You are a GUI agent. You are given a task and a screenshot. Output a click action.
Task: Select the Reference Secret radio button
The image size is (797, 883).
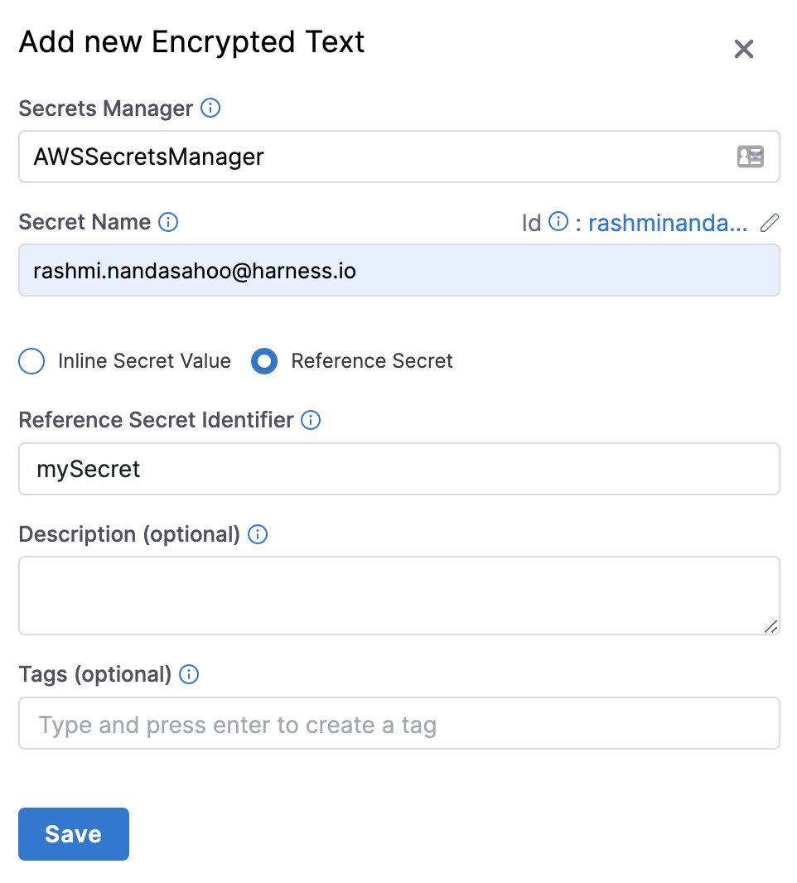pyautogui.click(x=264, y=362)
